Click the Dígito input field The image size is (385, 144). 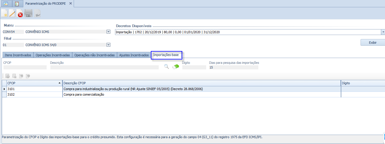(x=194, y=67)
